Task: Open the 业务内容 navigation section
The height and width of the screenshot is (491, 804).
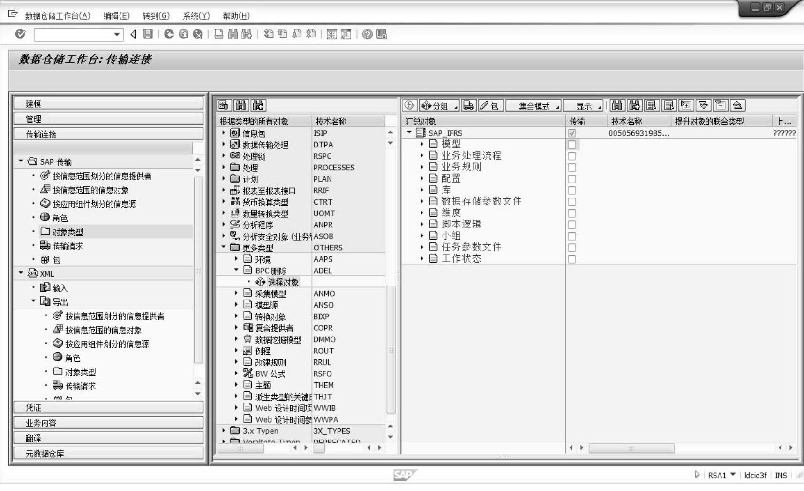Action: (x=108, y=423)
